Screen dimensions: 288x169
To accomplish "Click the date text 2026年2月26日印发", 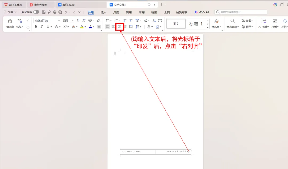I will [x=178, y=152].
